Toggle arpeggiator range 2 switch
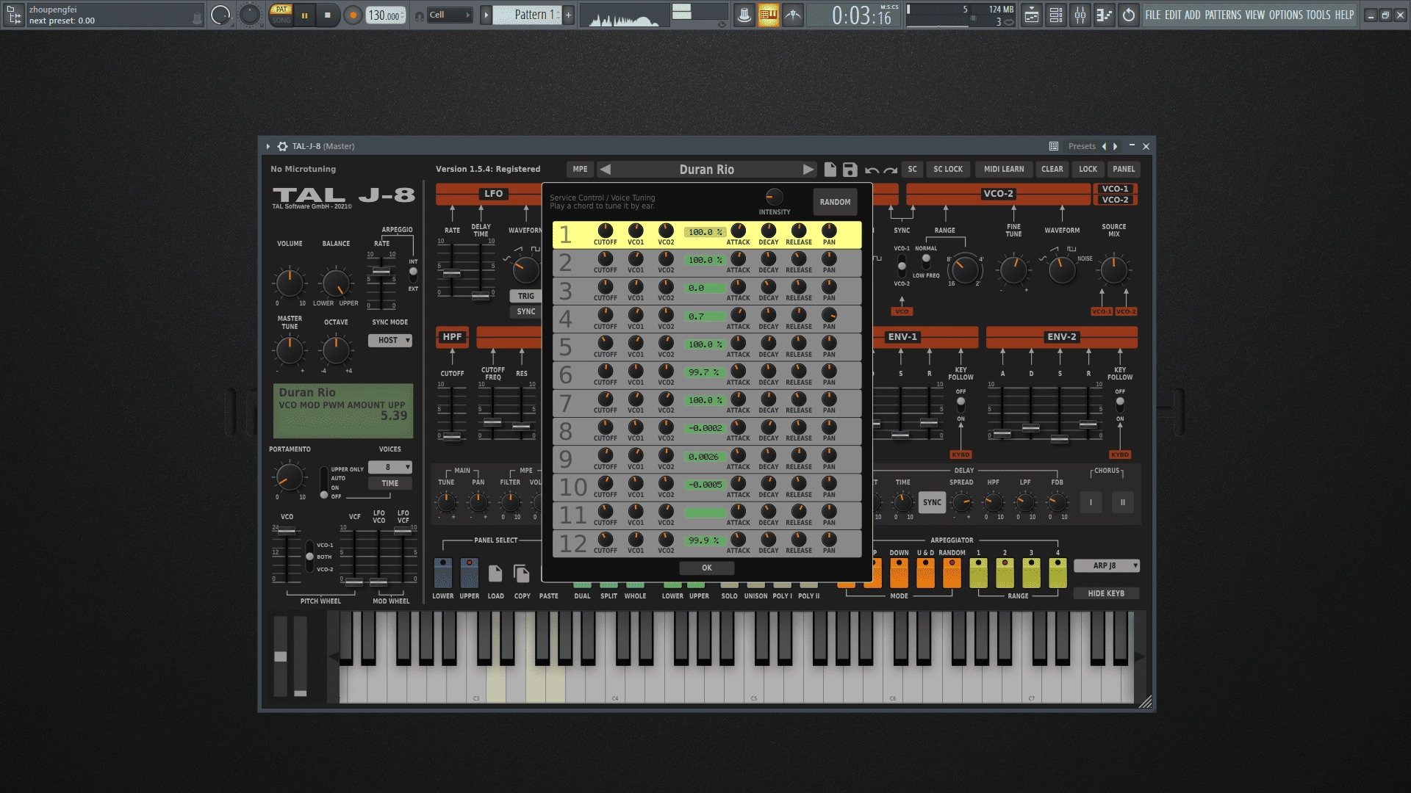 [x=1005, y=573]
